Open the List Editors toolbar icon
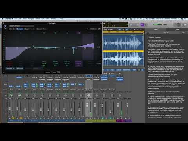This screenshot has width=188, height=141. pyautogui.click(x=175, y=25)
